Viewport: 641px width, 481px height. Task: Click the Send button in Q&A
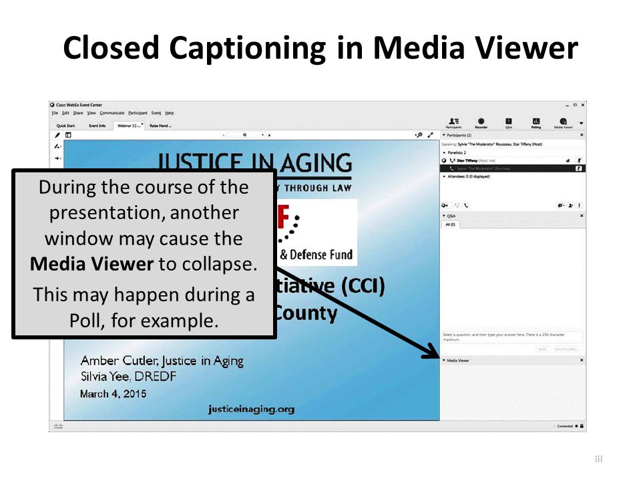pyautogui.click(x=542, y=349)
